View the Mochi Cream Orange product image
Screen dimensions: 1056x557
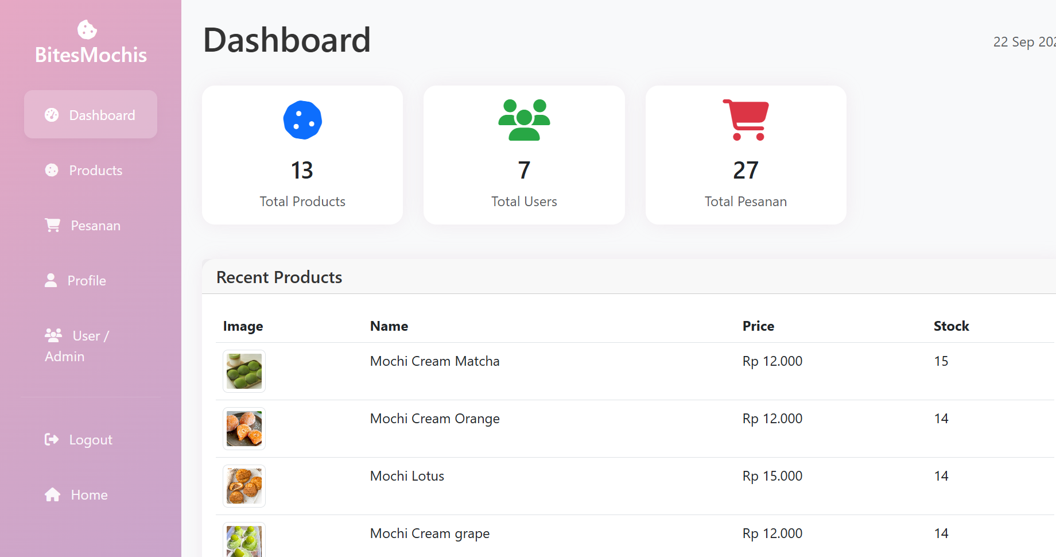(x=244, y=428)
